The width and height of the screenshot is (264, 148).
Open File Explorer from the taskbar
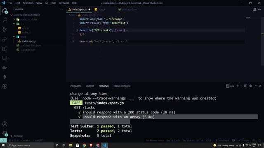(71, 145)
